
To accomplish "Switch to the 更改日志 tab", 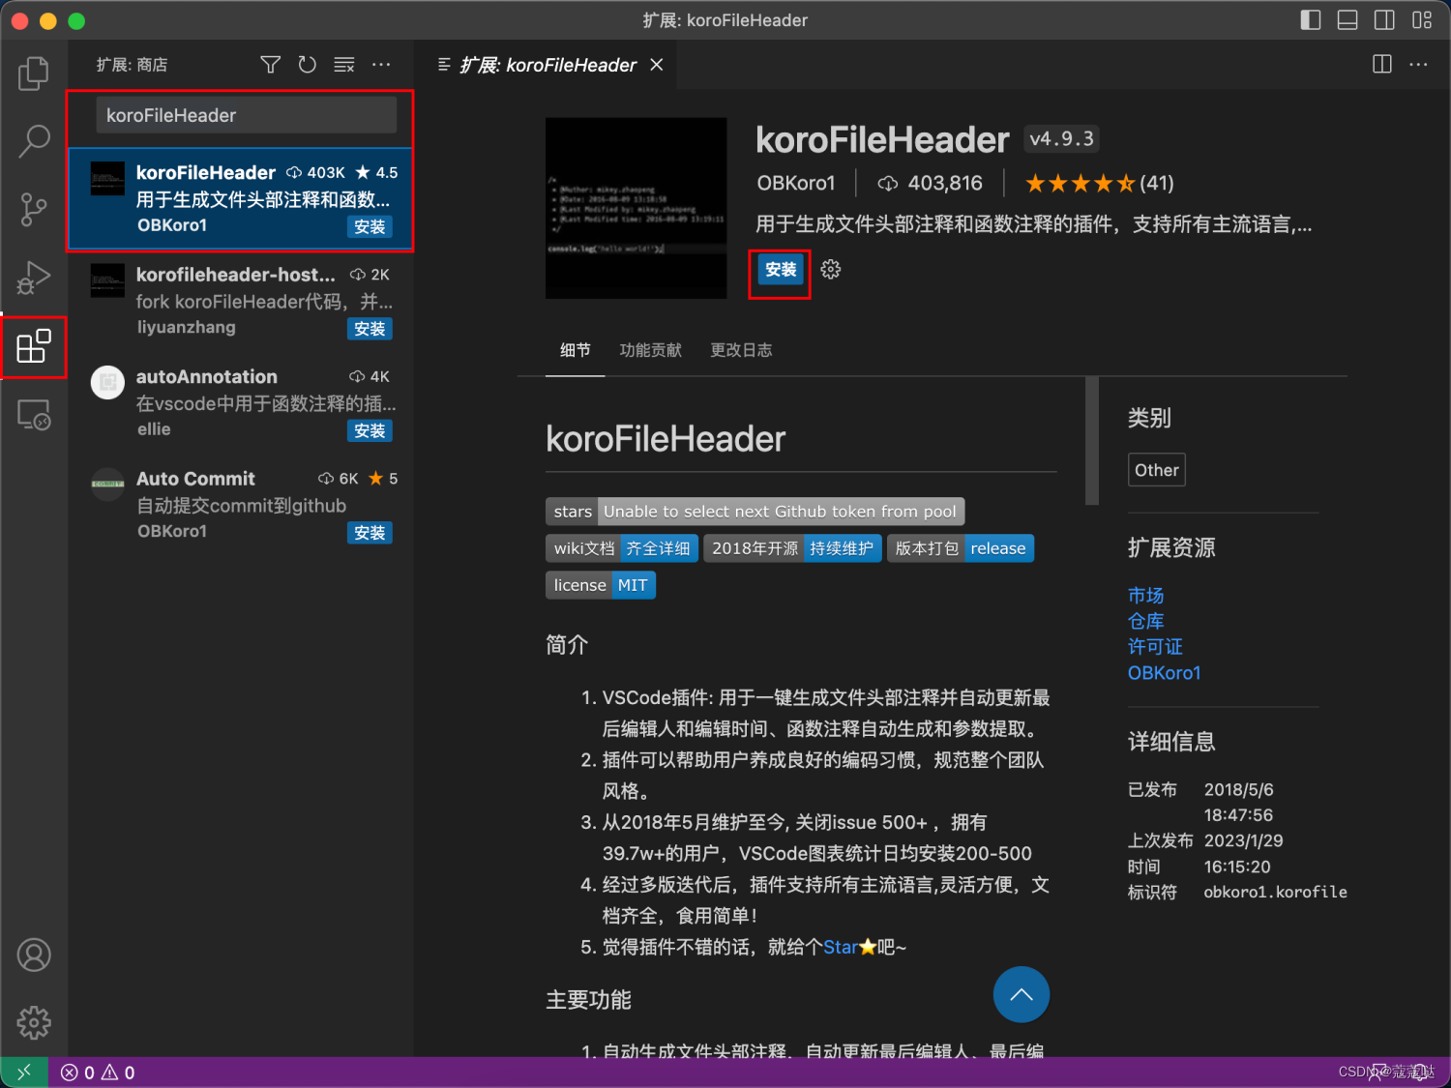I will coord(741,350).
